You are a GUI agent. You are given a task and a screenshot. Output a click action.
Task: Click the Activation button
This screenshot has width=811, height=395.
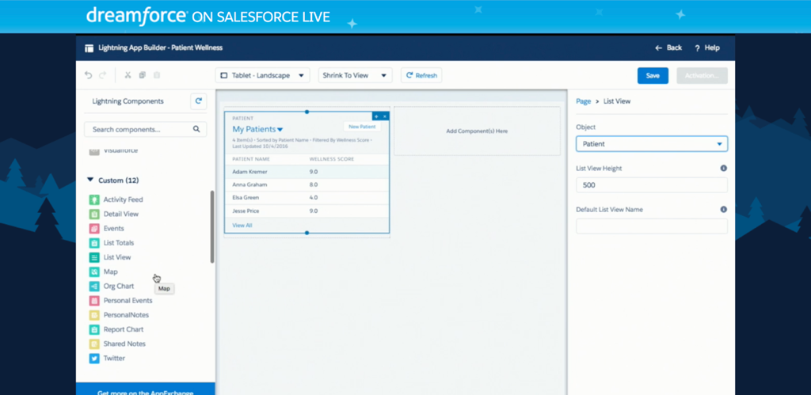click(x=702, y=75)
